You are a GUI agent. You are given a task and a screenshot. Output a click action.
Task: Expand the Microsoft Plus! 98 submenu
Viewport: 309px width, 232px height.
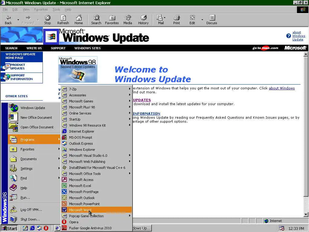(97, 107)
